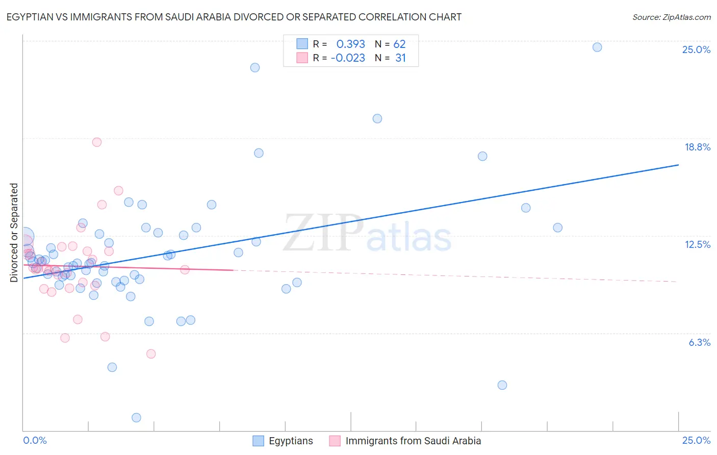Click the 0.0% x-axis label

[35, 440]
